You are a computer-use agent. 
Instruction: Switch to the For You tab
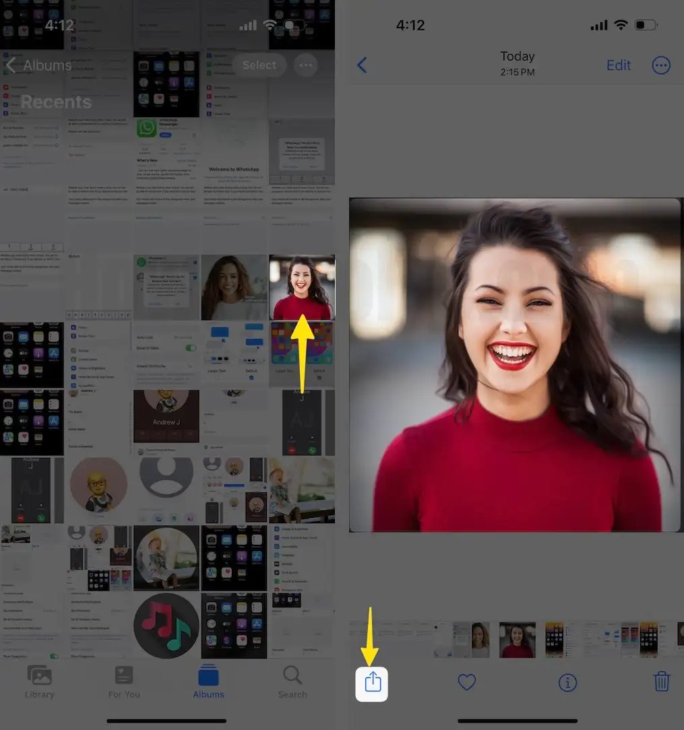pos(123,682)
